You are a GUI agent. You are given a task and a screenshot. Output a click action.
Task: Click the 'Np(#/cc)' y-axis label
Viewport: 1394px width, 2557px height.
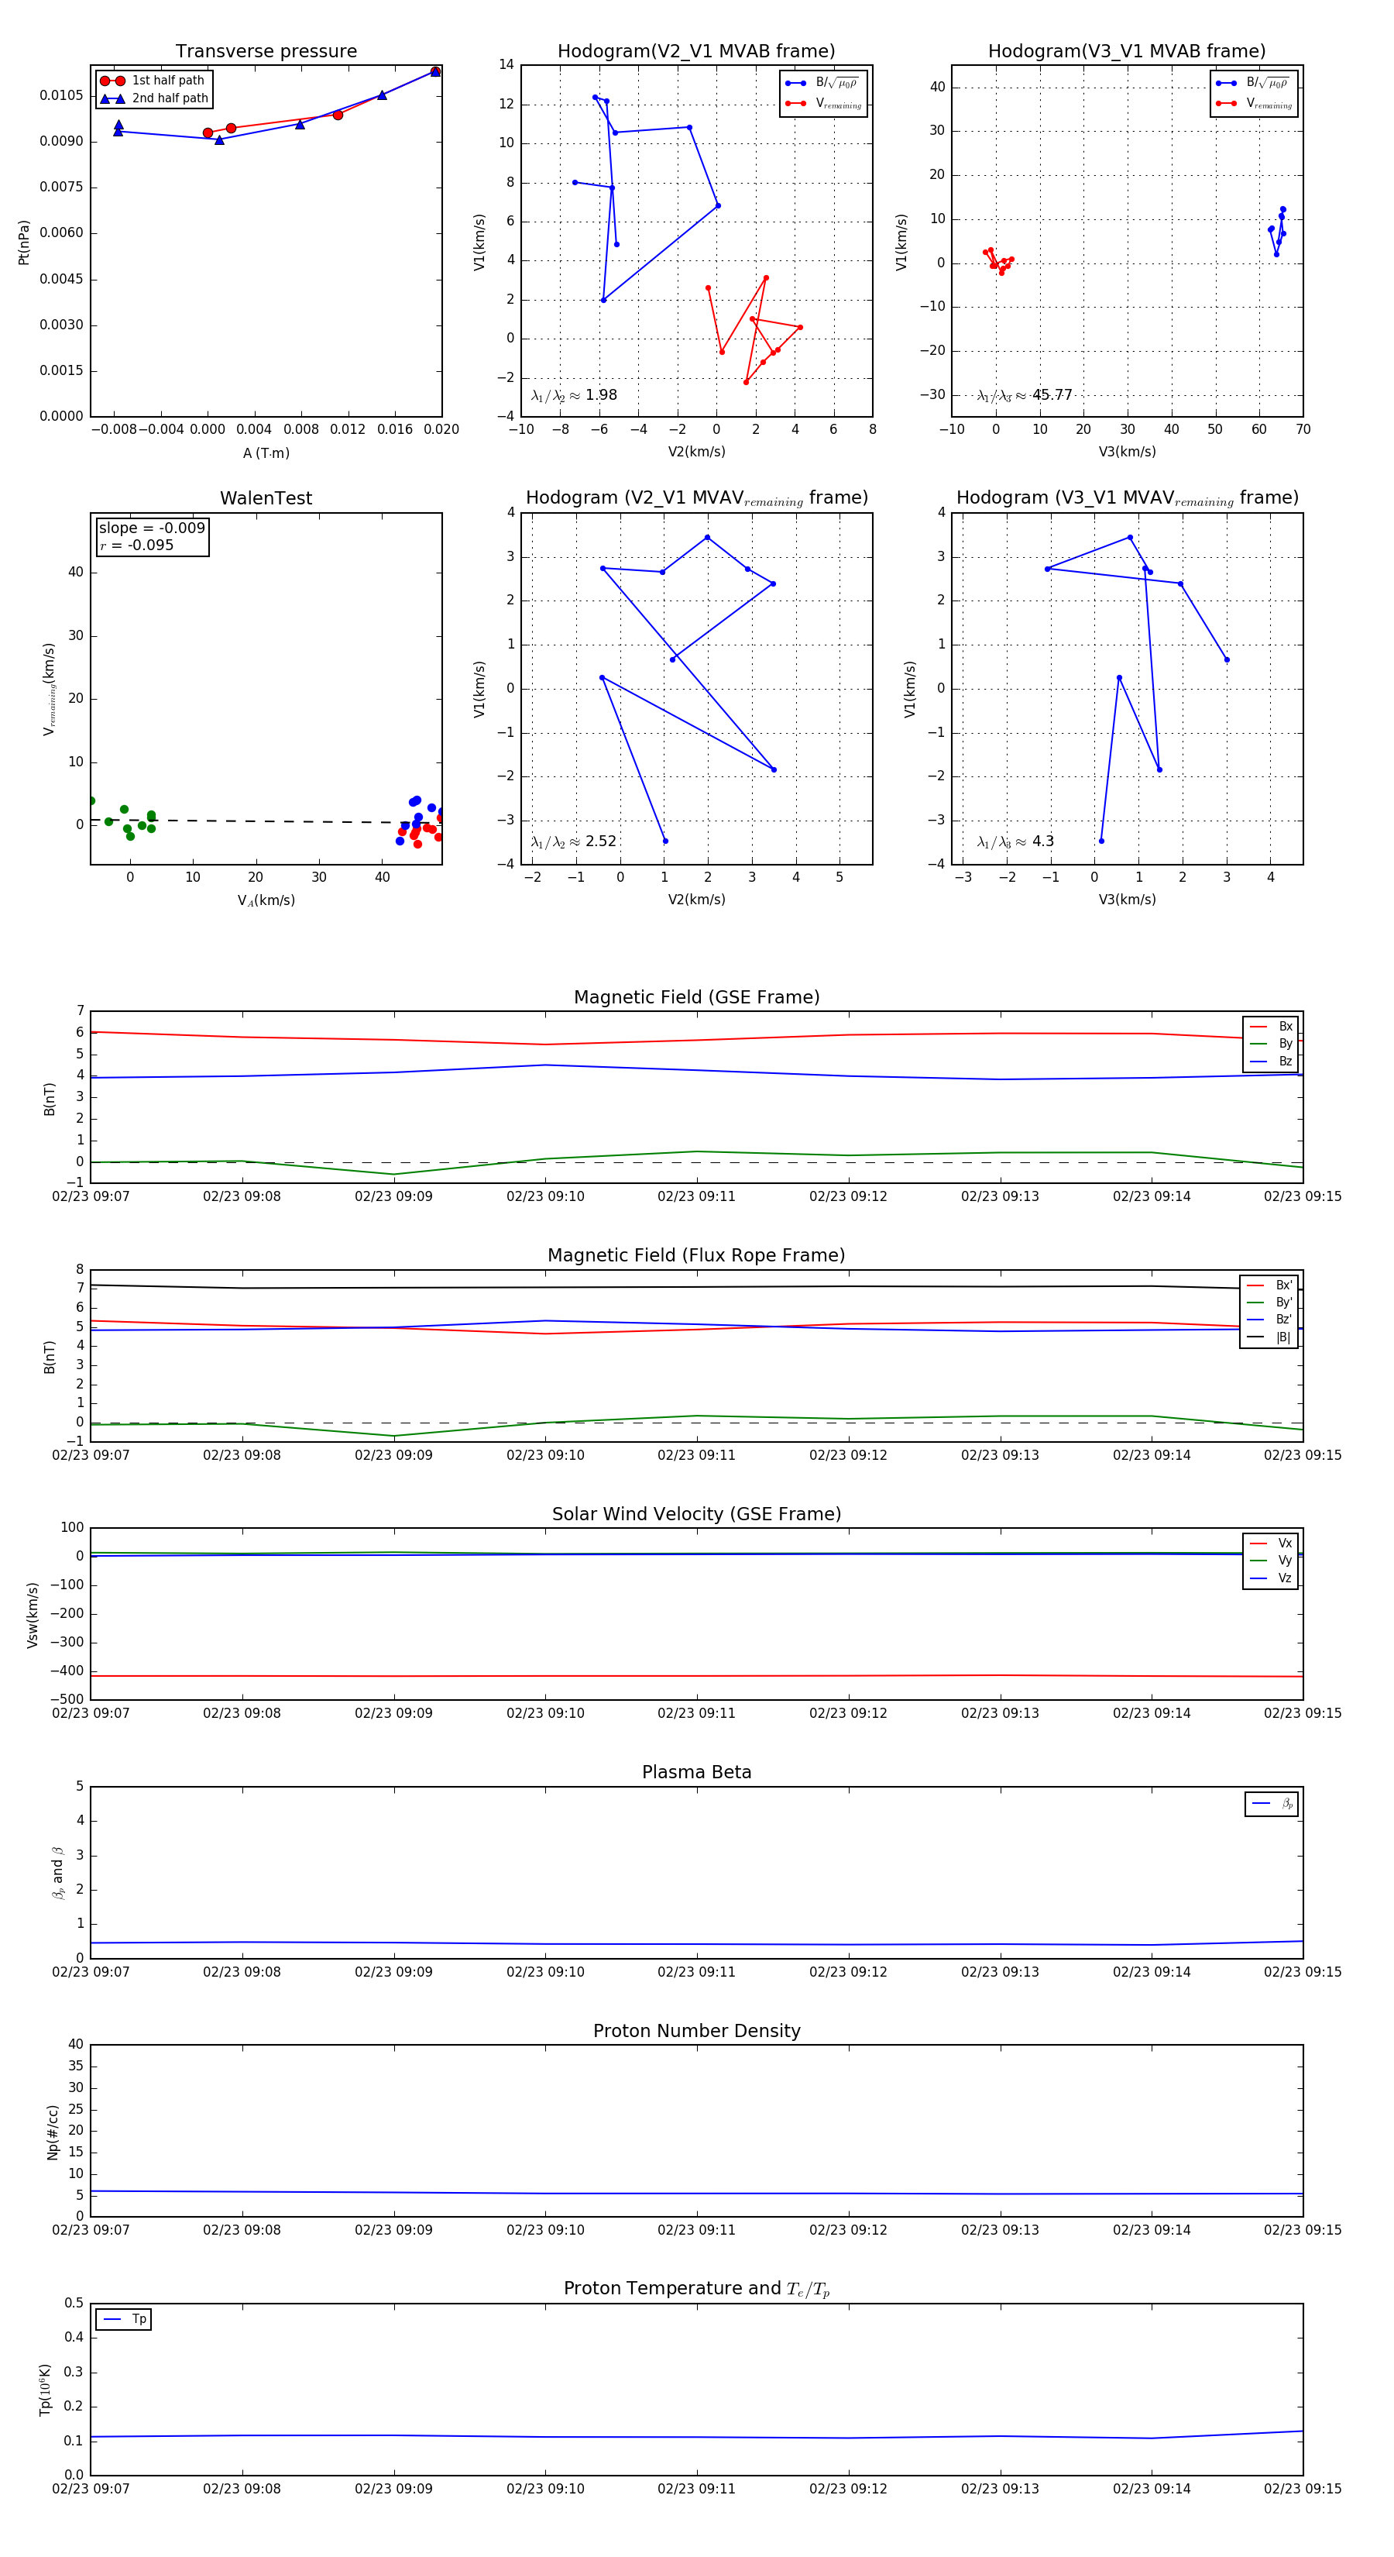pos(53,2132)
